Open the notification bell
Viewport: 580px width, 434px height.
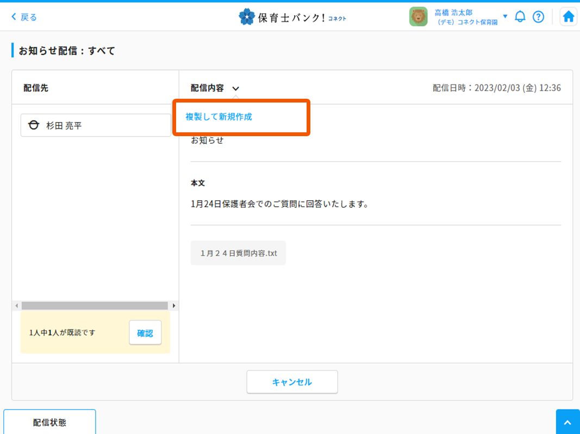[520, 17]
